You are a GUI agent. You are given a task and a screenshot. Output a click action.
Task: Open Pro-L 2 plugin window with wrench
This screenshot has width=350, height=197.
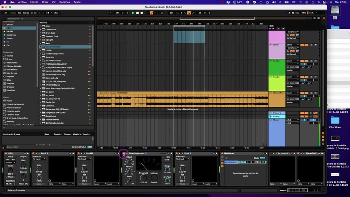(182, 154)
